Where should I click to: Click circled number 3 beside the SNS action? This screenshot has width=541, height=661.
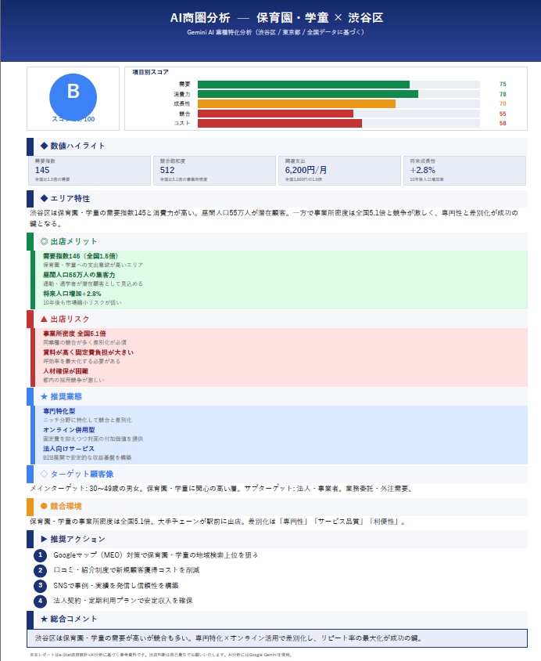coord(41,586)
